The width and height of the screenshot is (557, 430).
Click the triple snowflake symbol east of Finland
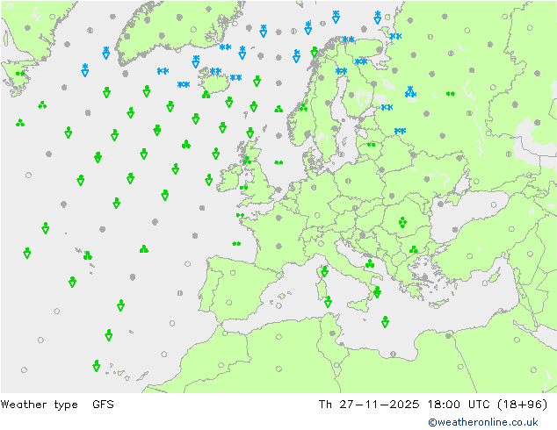pyautogui.click(x=410, y=92)
